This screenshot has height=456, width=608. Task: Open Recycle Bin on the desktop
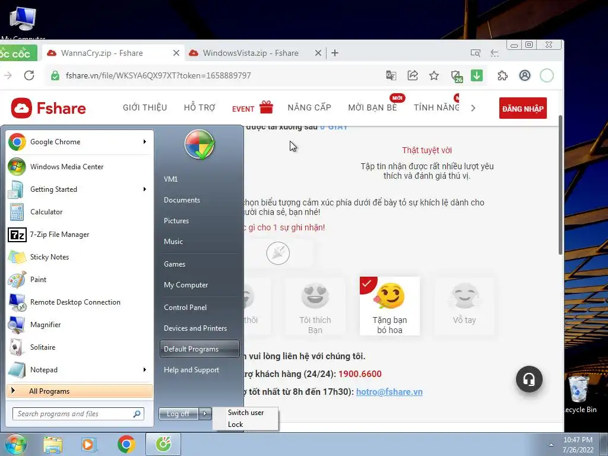click(579, 394)
